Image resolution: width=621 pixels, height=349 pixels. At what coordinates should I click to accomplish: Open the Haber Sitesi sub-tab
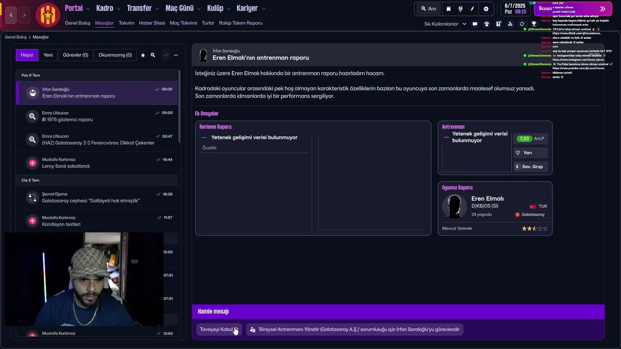(152, 23)
